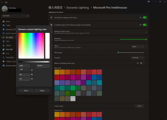167x120 pixels.
Task: Open Windows Update in sidebar
Action: (10, 66)
